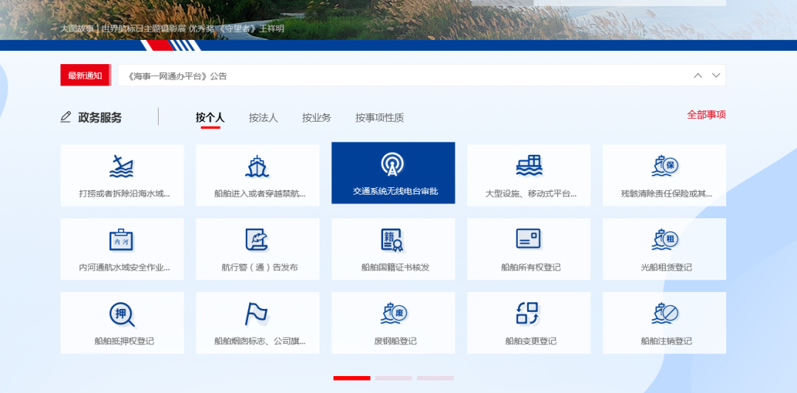Open the 《海事一网通办平台》公告 notice
The image size is (797, 393).
coord(177,76)
